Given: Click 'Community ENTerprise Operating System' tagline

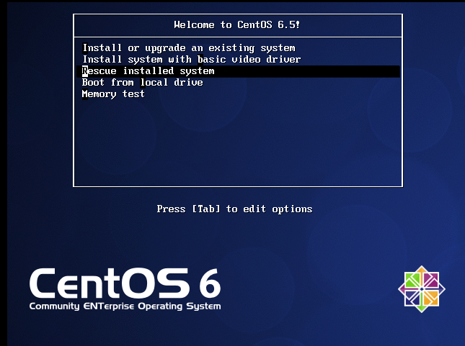Looking at the screenshot, I should (125, 306).
